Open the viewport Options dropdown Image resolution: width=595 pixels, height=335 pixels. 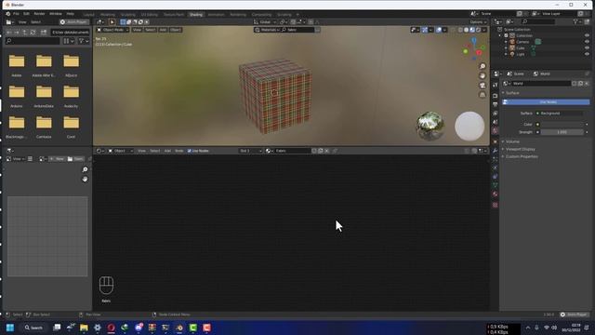point(478,22)
